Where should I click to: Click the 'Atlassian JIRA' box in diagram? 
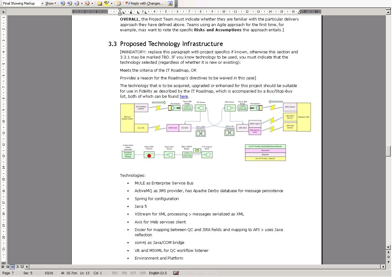[303, 117]
